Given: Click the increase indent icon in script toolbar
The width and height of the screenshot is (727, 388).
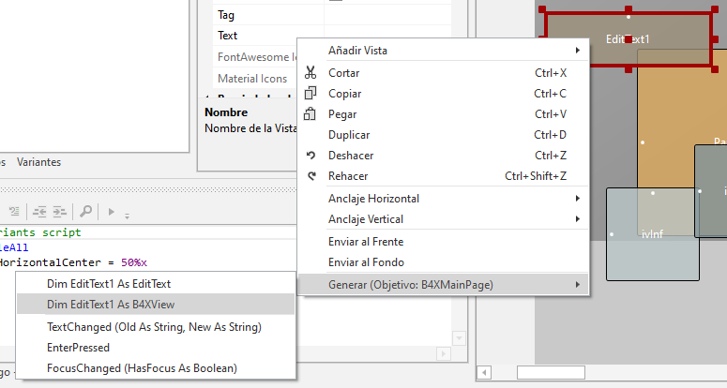Looking at the screenshot, I should 59,212.
